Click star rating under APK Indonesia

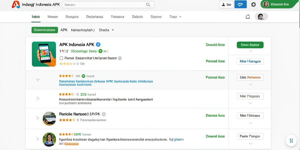click(x=69, y=64)
